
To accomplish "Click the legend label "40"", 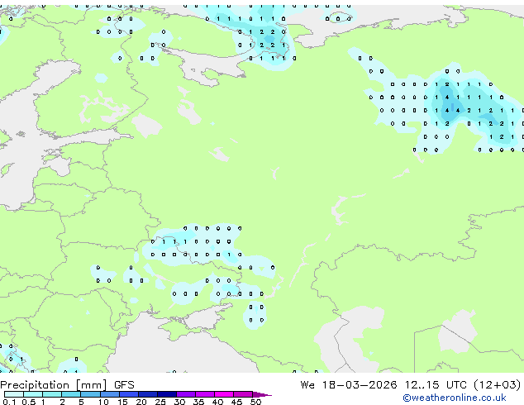I will click(x=217, y=402).
